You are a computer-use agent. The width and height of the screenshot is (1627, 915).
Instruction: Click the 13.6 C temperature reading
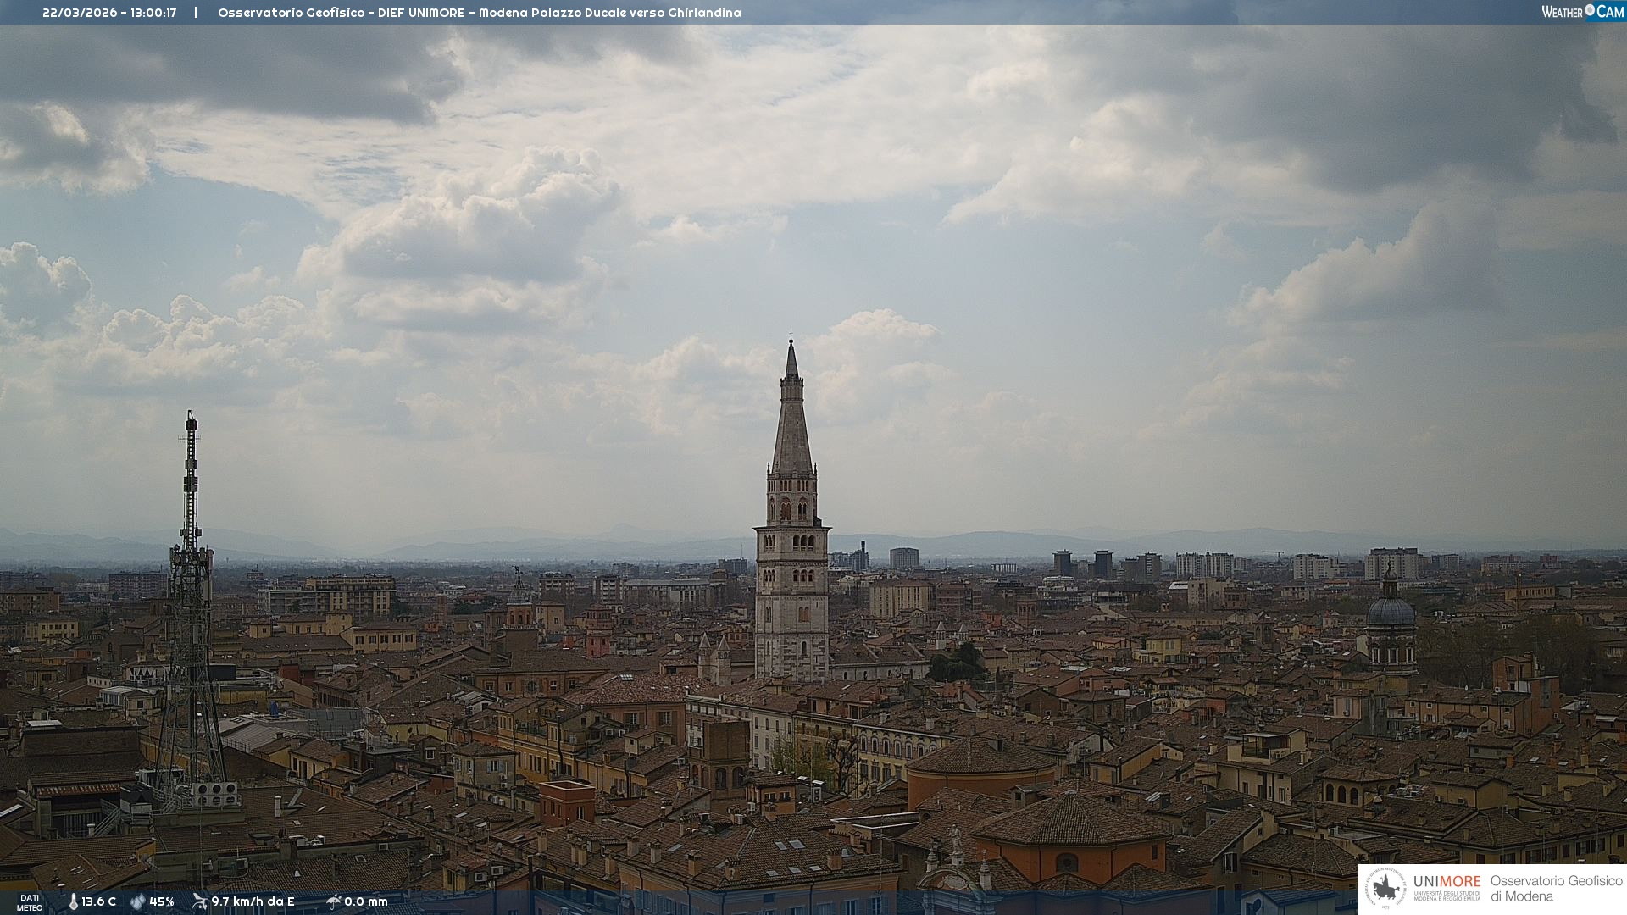tap(99, 901)
